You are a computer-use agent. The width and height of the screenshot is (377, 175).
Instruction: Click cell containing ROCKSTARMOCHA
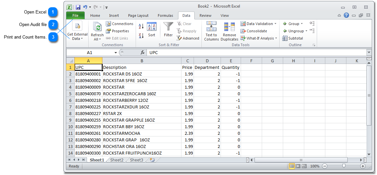(x=142, y=133)
